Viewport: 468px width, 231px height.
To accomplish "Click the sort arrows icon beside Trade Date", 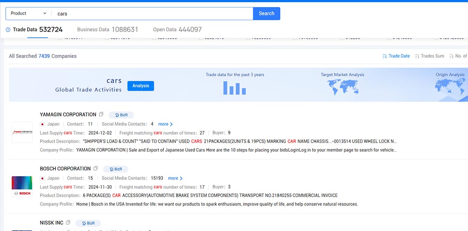I will (385, 56).
